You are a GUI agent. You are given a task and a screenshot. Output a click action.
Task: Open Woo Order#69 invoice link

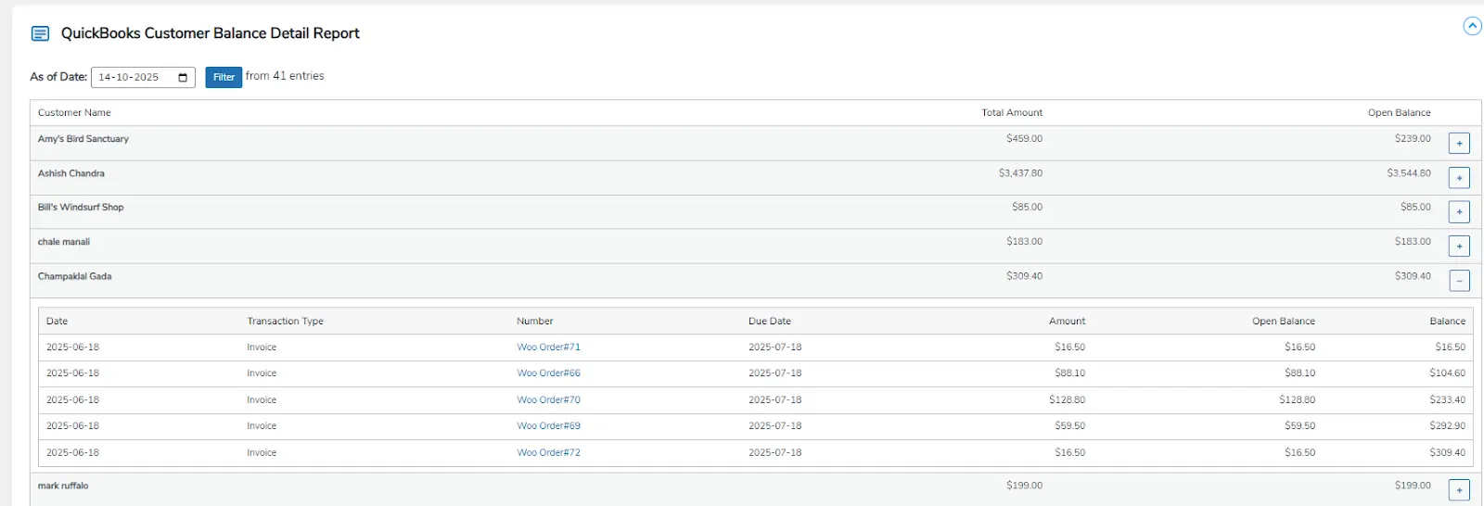click(548, 426)
